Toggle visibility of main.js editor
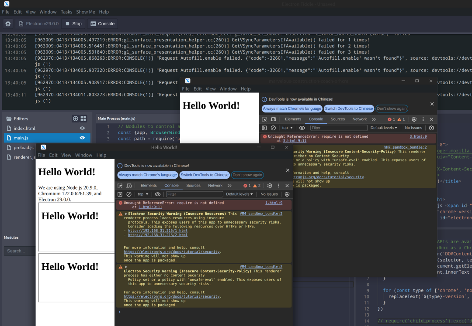This screenshot has height=326, width=472. tap(82, 138)
